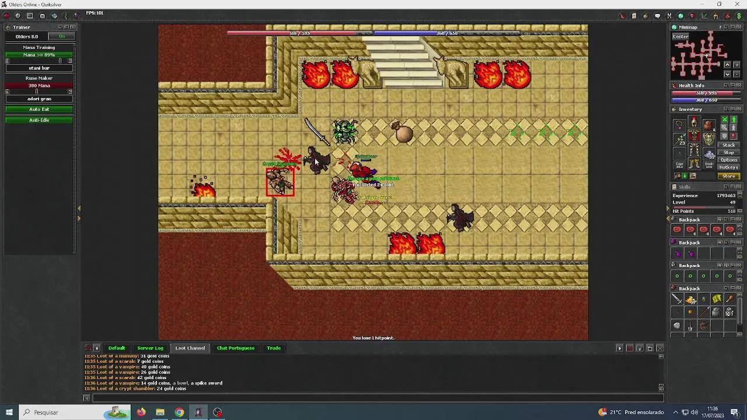The image size is (747, 420).
Task: Select the Loot Channel tab
Action: click(190, 348)
